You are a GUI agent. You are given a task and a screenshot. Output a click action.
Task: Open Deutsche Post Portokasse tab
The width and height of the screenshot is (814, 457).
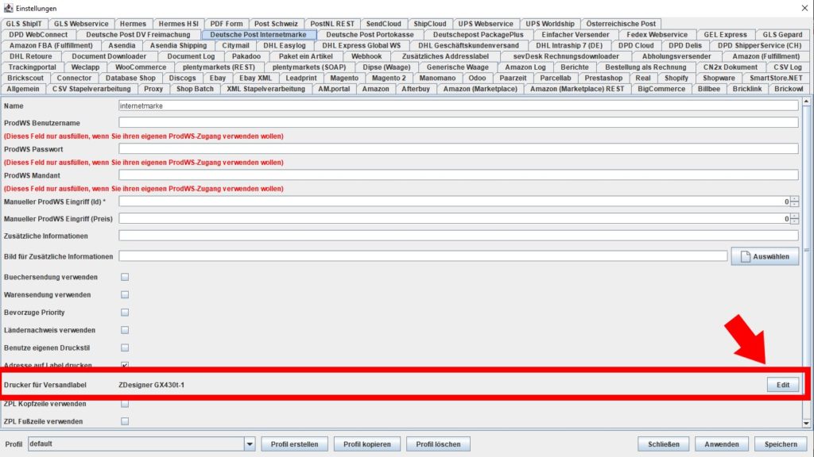(370, 35)
